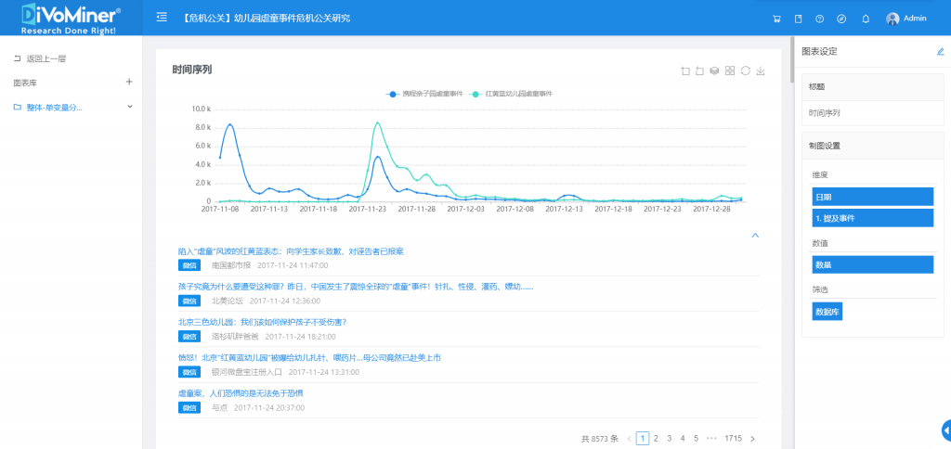
Task: Open the Admin user menu
Action: pos(906,19)
